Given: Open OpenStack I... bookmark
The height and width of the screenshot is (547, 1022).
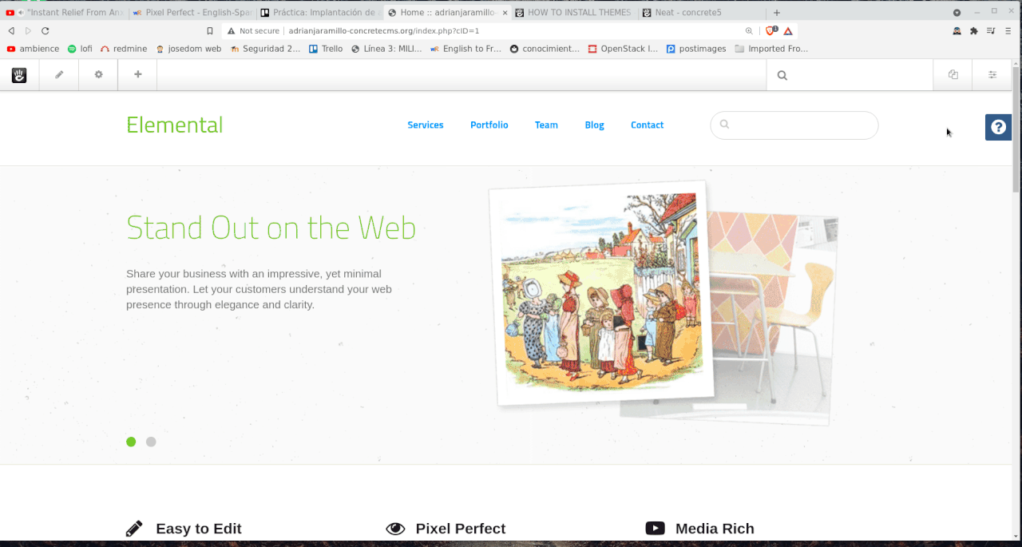Looking at the screenshot, I should point(623,49).
